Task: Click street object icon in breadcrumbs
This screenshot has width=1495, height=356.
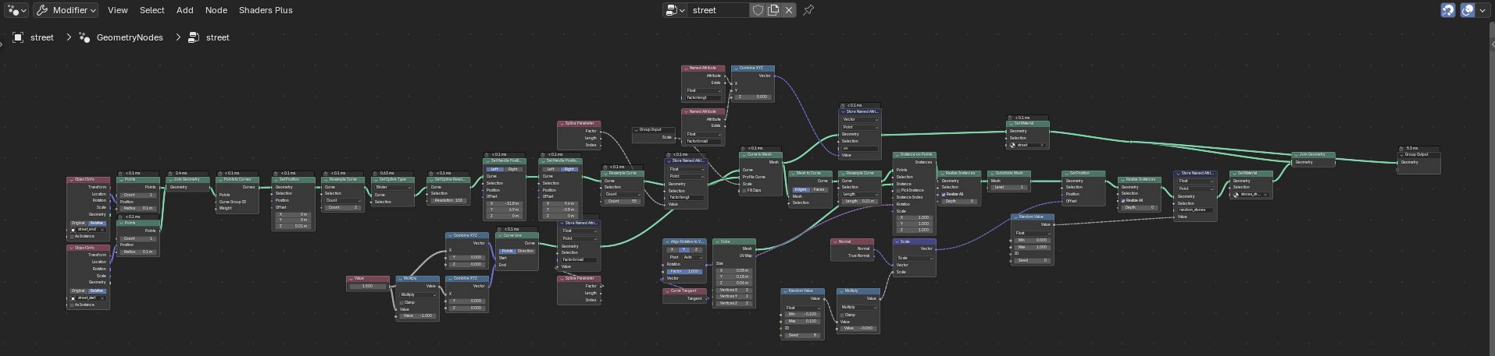Action: [x=18, y=37]
